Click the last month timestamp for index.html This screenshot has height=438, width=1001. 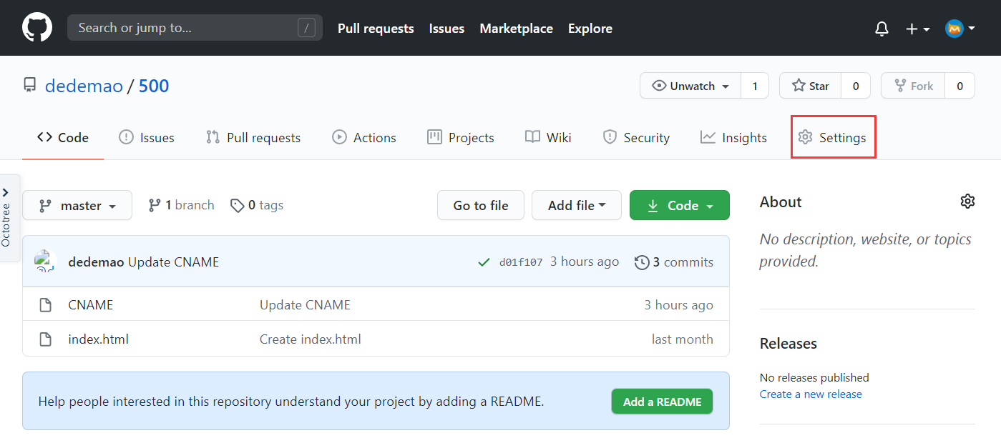coord(683,339)
